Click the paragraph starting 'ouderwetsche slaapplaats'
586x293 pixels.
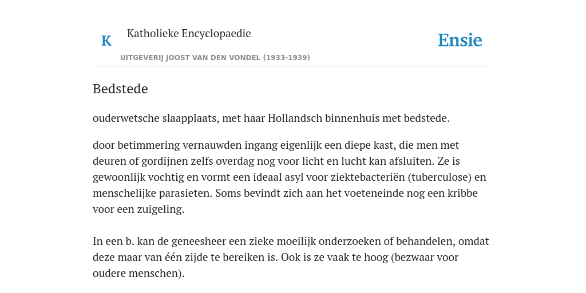pos(271,118)
